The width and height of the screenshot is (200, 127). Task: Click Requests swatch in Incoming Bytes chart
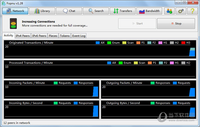click(x=56, y=103)
